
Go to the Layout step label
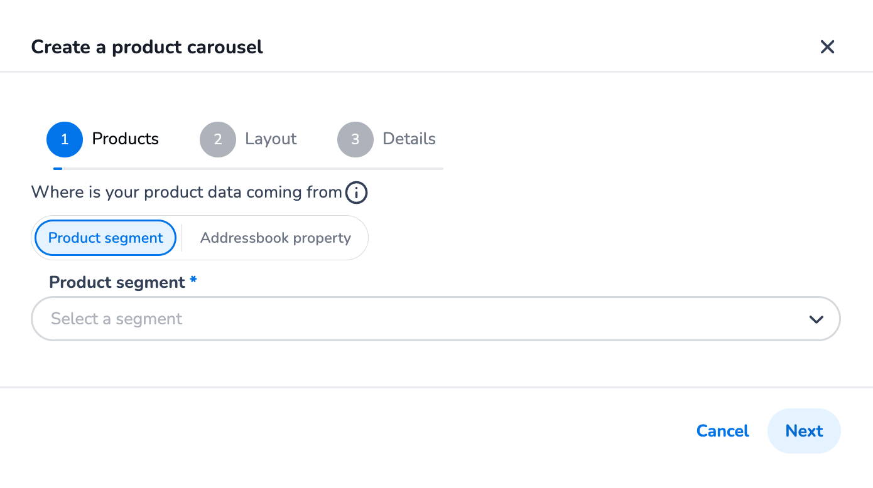(271, 139)
